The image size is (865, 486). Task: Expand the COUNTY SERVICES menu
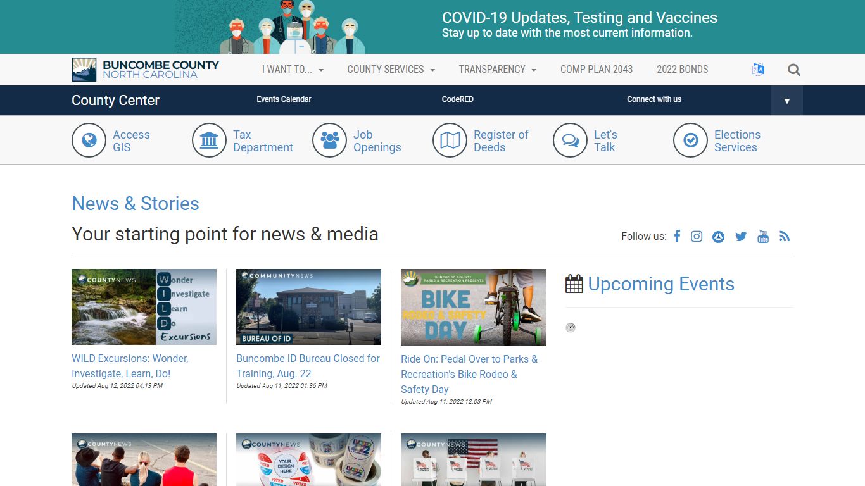pyautogui.click(x=391, y=70)
